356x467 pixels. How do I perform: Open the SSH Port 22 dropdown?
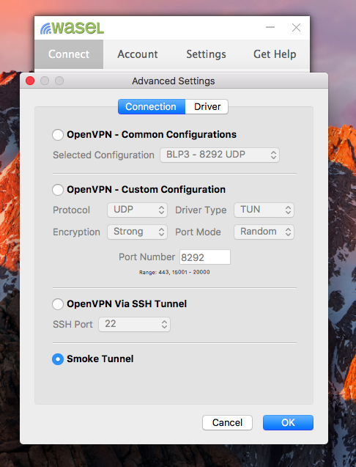click(x=134, y=324)
